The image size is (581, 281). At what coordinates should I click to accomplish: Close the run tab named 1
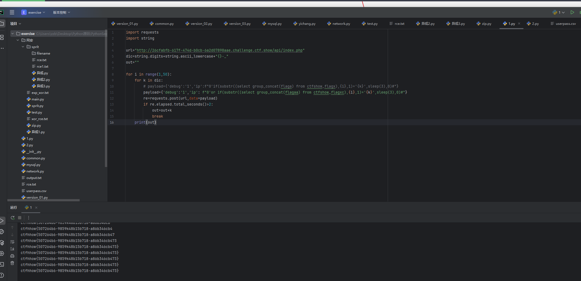coord(36,208)
